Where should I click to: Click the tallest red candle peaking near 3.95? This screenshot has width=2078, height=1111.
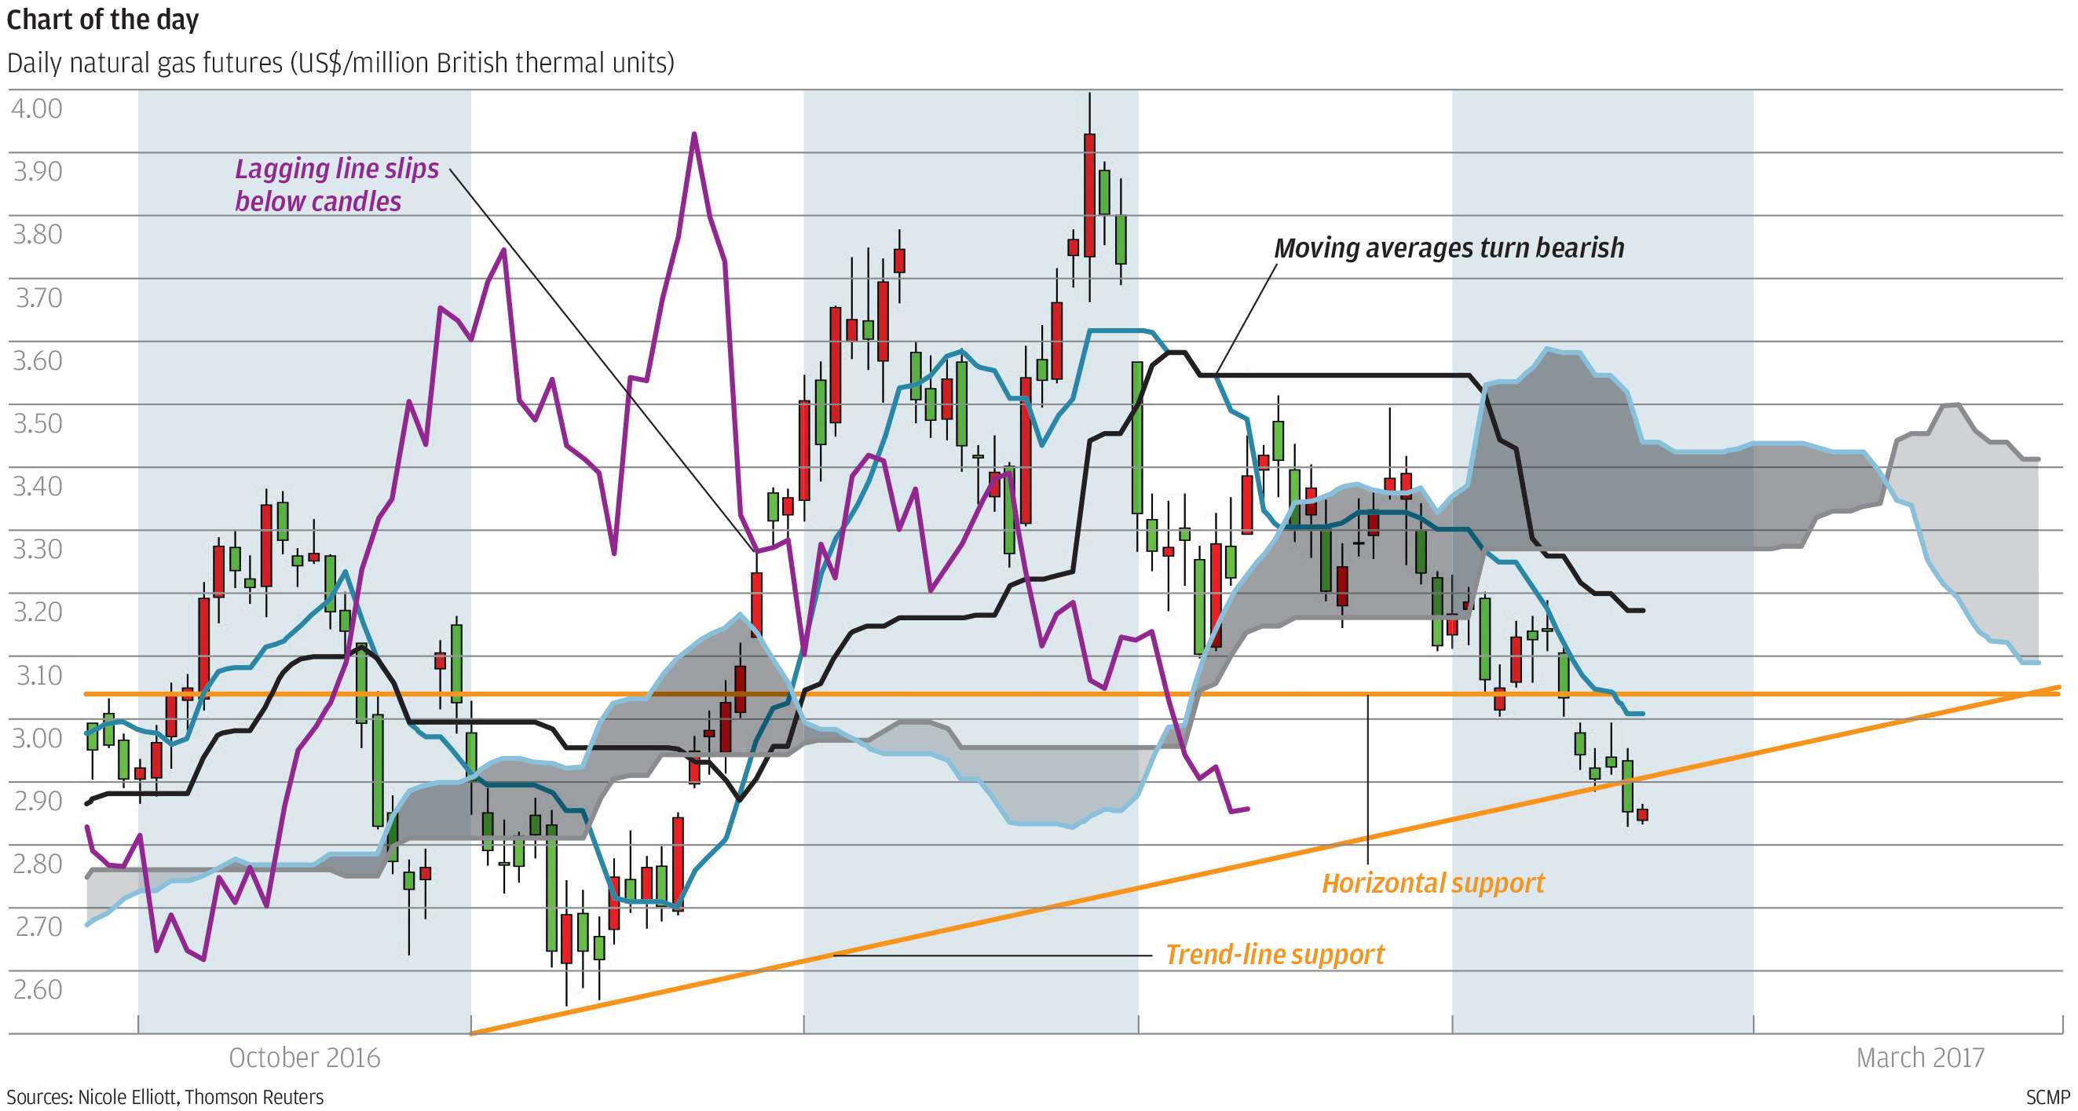coord(1089,195)
